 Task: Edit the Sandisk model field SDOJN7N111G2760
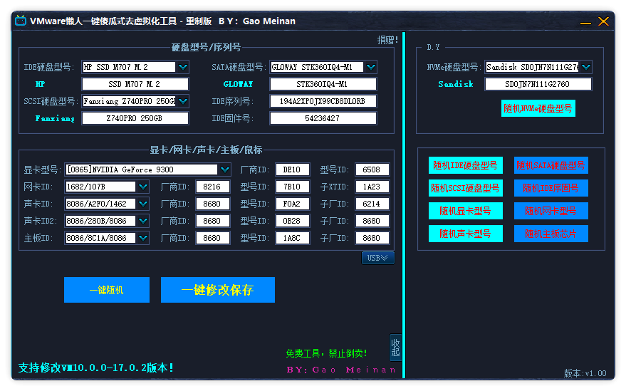538,84
